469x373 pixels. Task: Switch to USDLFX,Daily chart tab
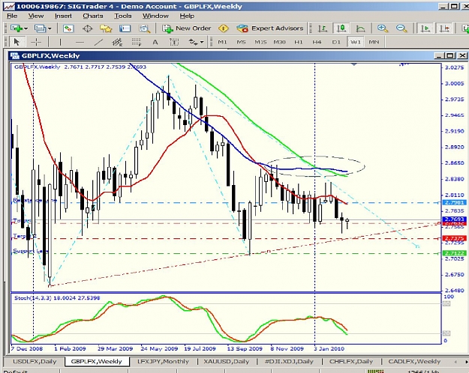[x=35, y=361]
